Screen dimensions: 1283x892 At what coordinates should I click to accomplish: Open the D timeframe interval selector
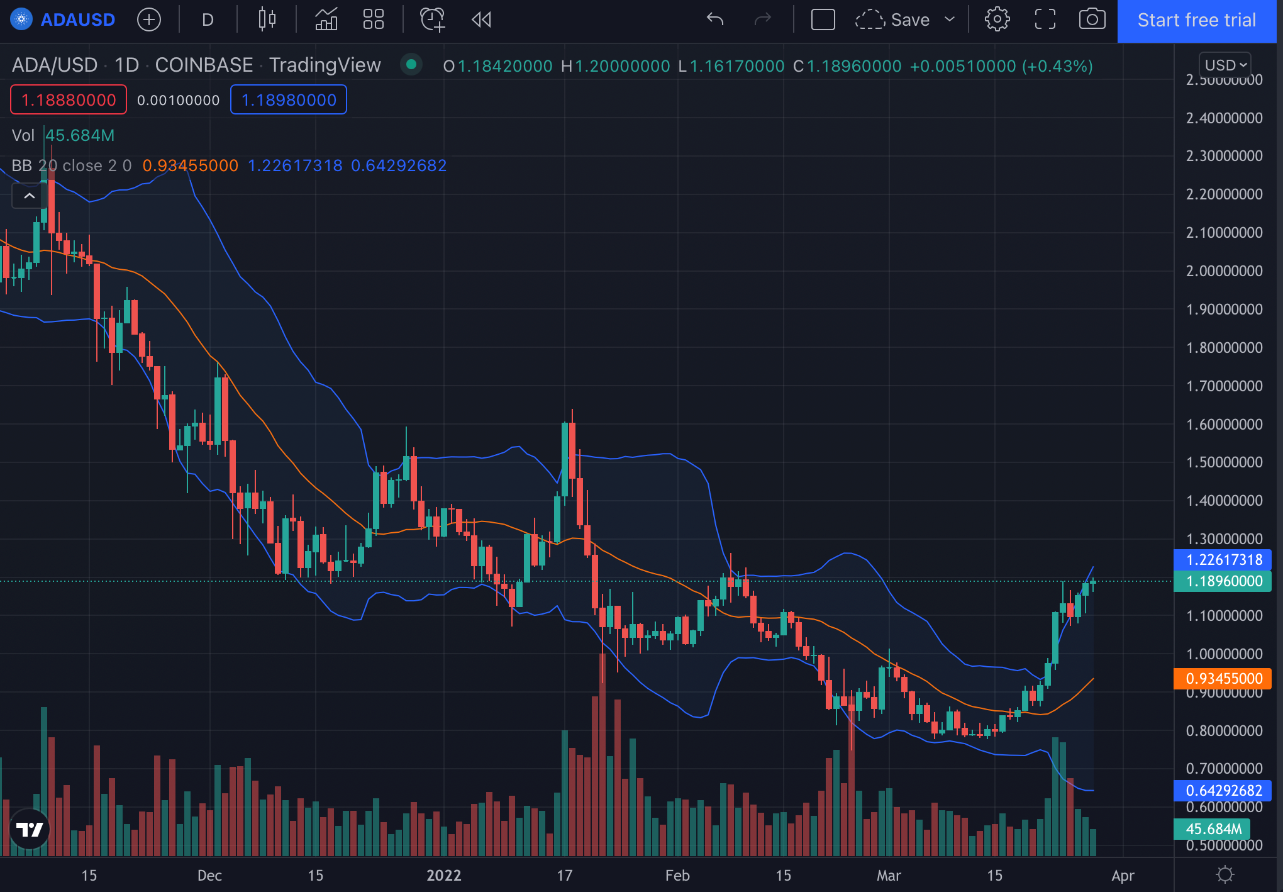[208, 20]
